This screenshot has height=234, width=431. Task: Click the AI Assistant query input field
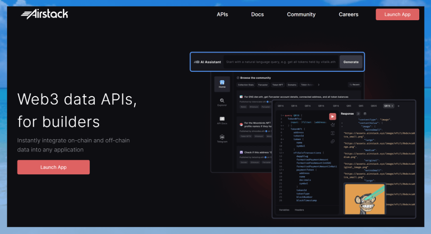click(281, 62)
